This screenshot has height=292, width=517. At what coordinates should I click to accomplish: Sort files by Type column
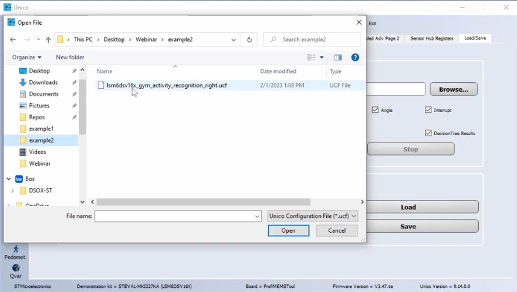[x=335, y=71]
